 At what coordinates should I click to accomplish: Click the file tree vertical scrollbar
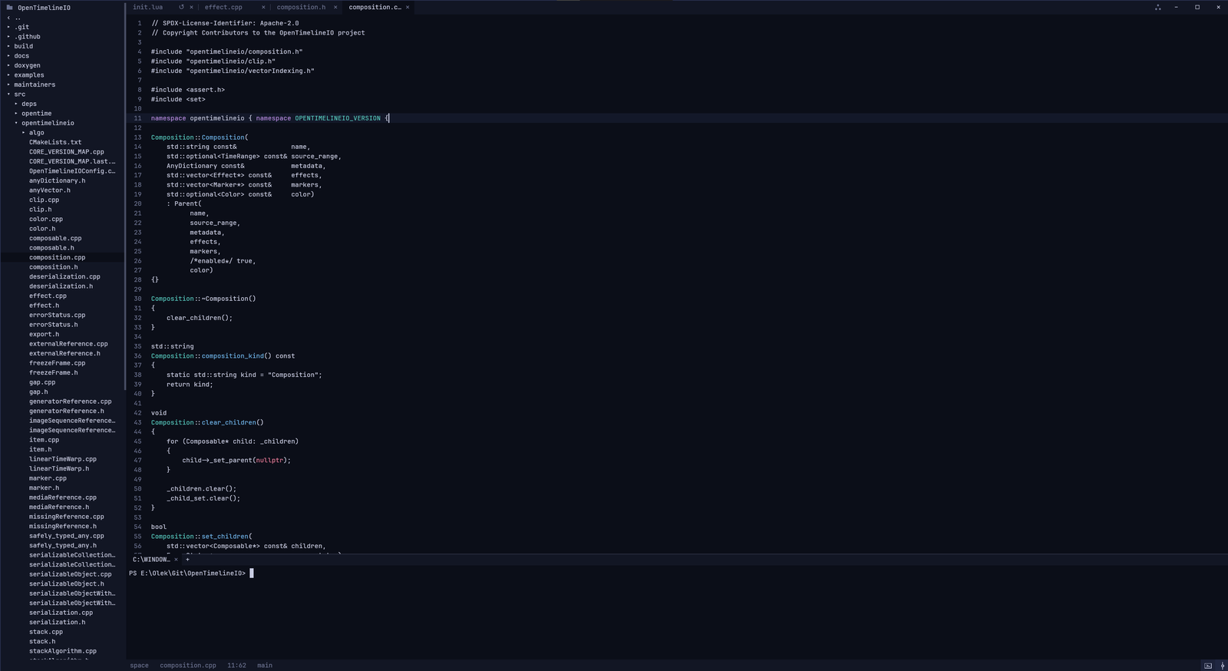click(124, 196)
